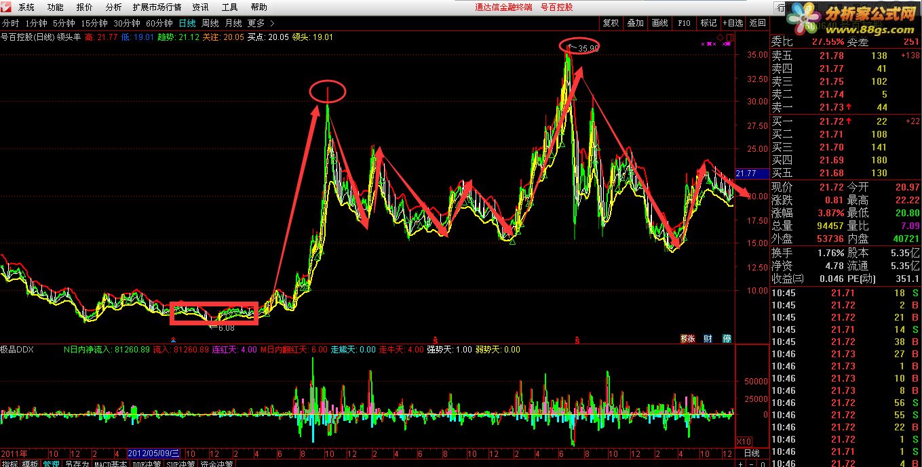Select the 周线 weekly period tab
The image size is (922, 467).
click(210, 23)
